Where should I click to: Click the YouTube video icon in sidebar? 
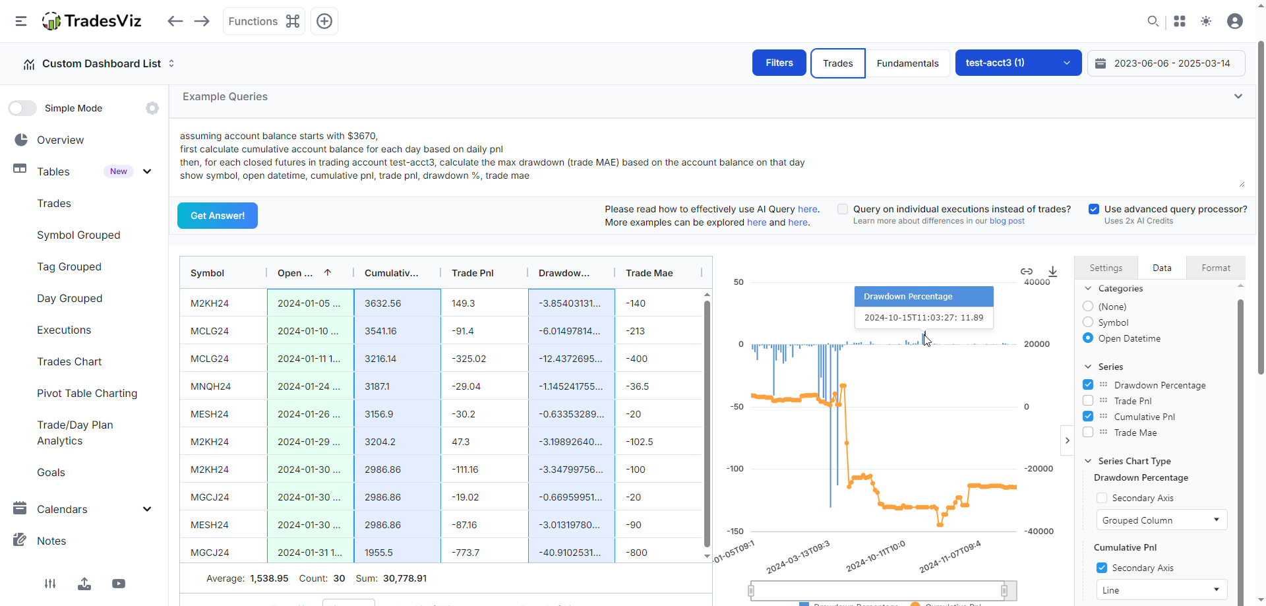point(119,584)
